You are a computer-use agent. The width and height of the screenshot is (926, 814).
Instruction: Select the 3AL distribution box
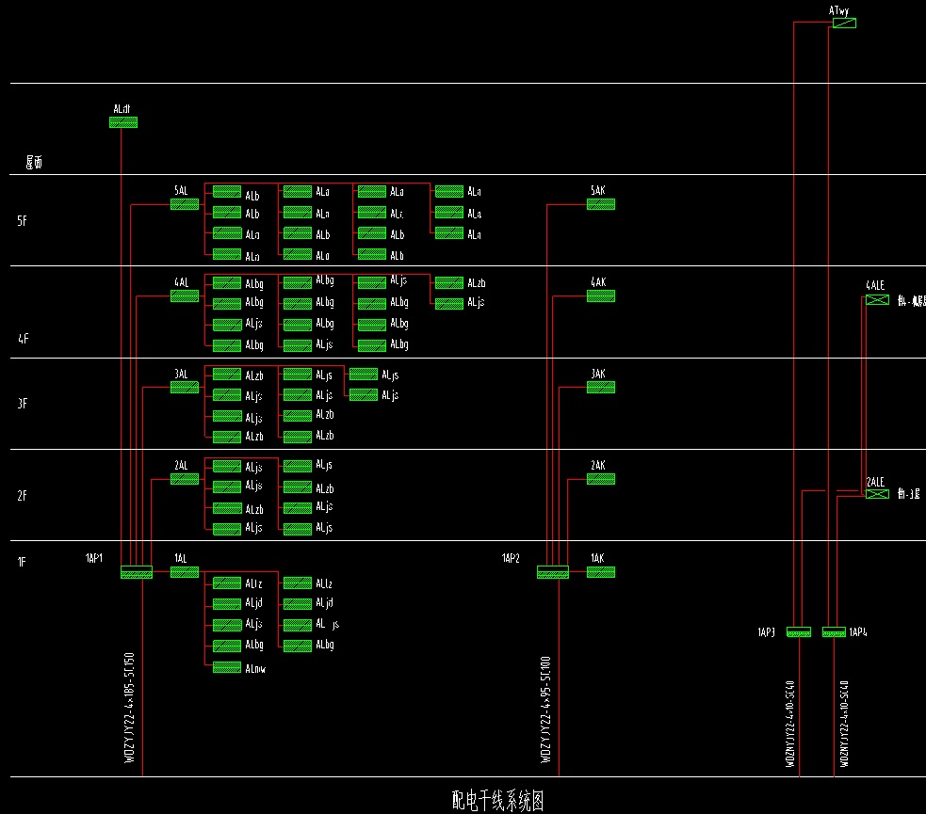tap(184, 387)
